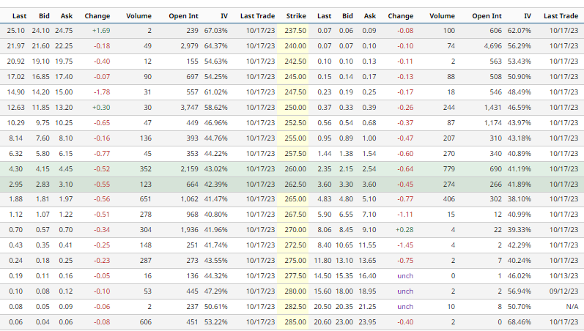Viewport: 584px width, 331px height.
Task: Pick the 255.00 strike price
Action: coord(295,138)
